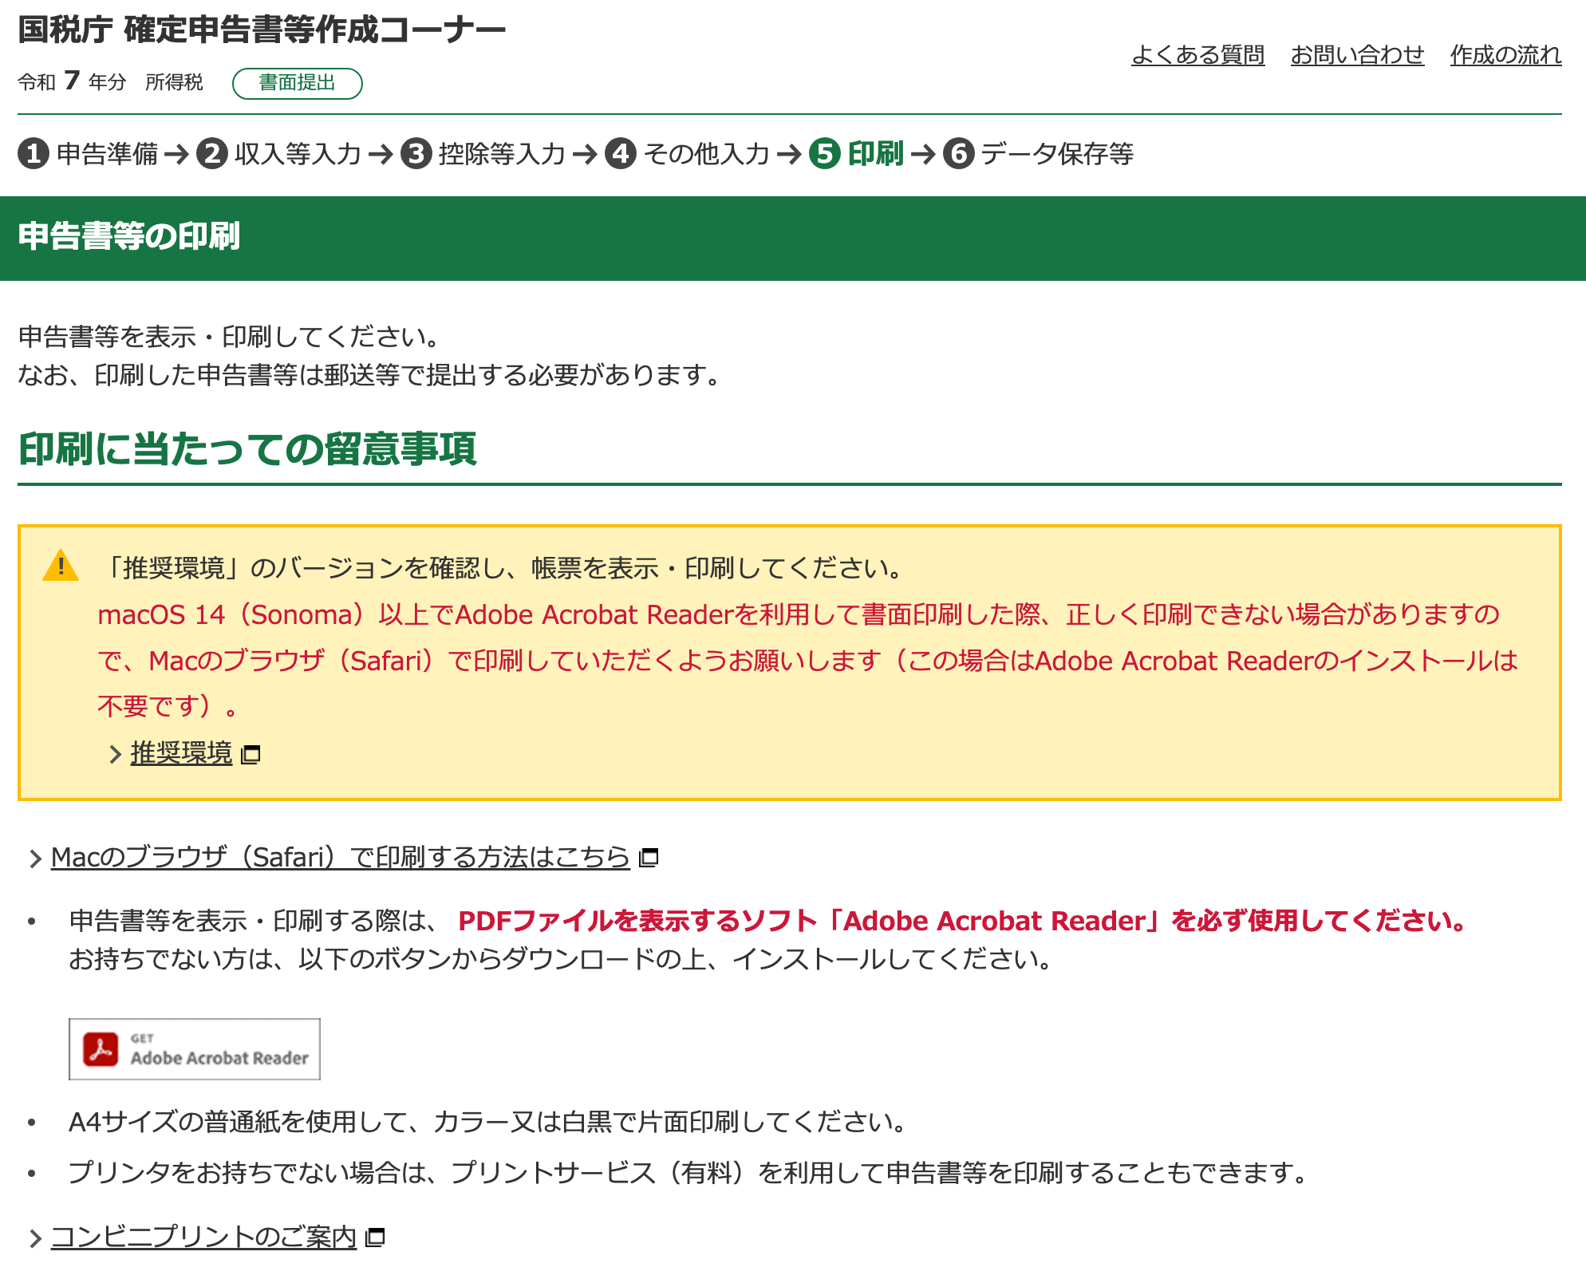
Task: Click external-link icon beside 推奨環境
Action: (x=251, y=754)
